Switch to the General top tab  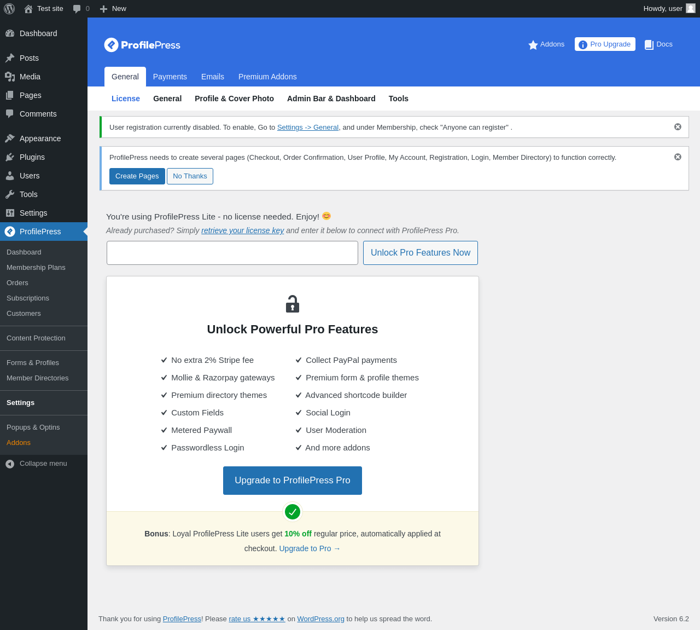125,77
